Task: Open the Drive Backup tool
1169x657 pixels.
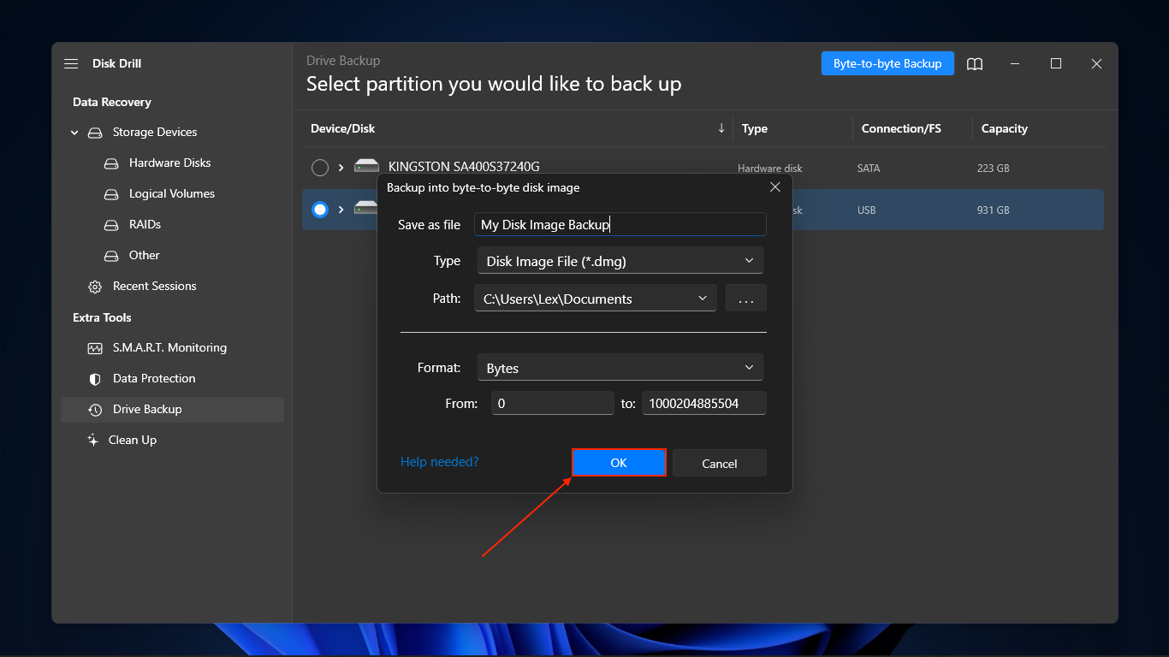Action: (172, 409)
